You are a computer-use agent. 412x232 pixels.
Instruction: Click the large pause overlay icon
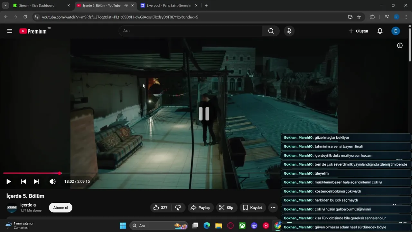tap(204, 114)
